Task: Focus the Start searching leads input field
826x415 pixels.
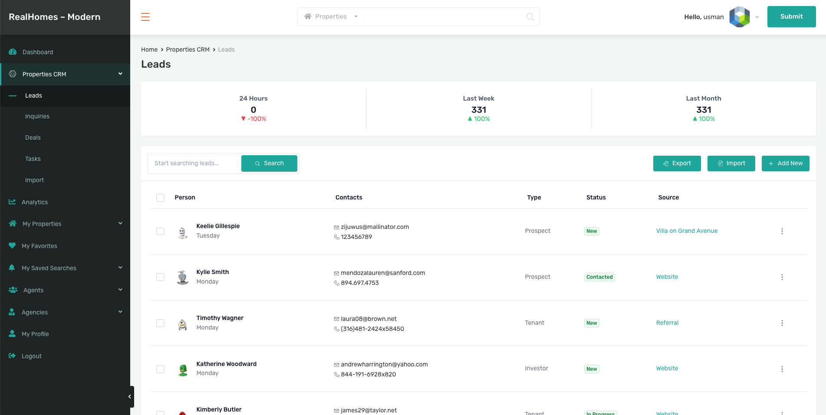Action: click(194, 163)
